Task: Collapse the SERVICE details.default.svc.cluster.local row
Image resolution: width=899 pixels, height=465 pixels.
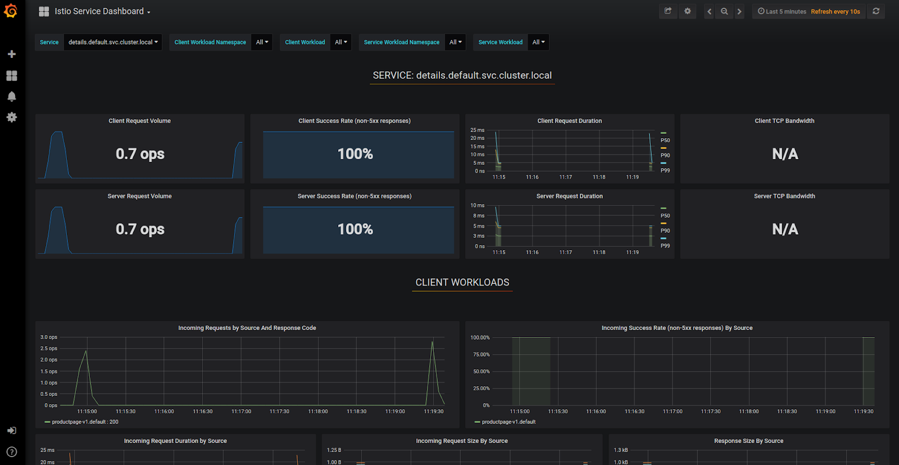Action: pyautogui.click(x=462, y=75)
